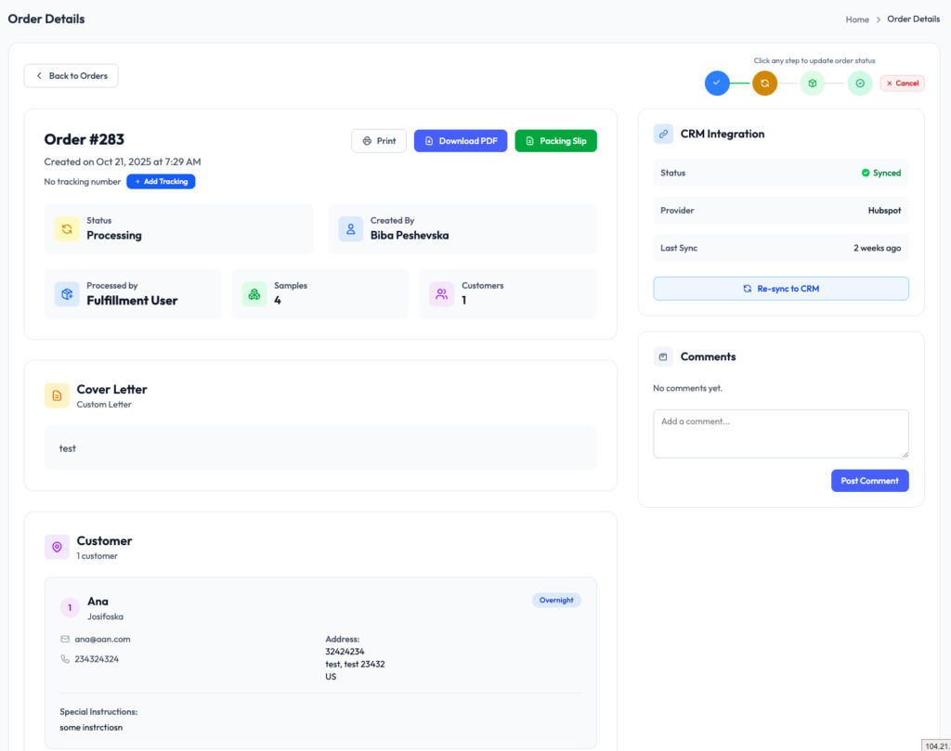Viewport: 951px width, 751px height.
Task: Click the green package status step
Action: click(812, 84)
